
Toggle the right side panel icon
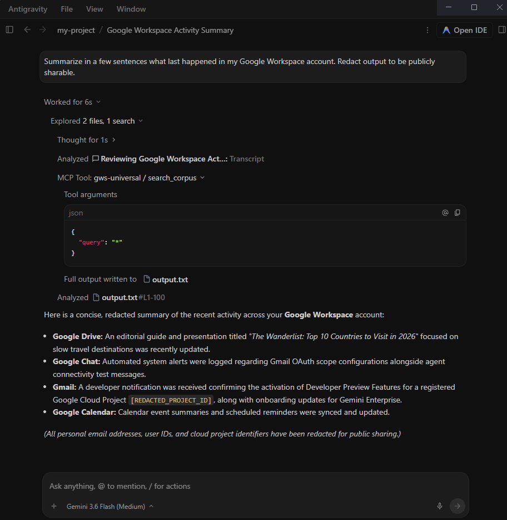(501, 30)
